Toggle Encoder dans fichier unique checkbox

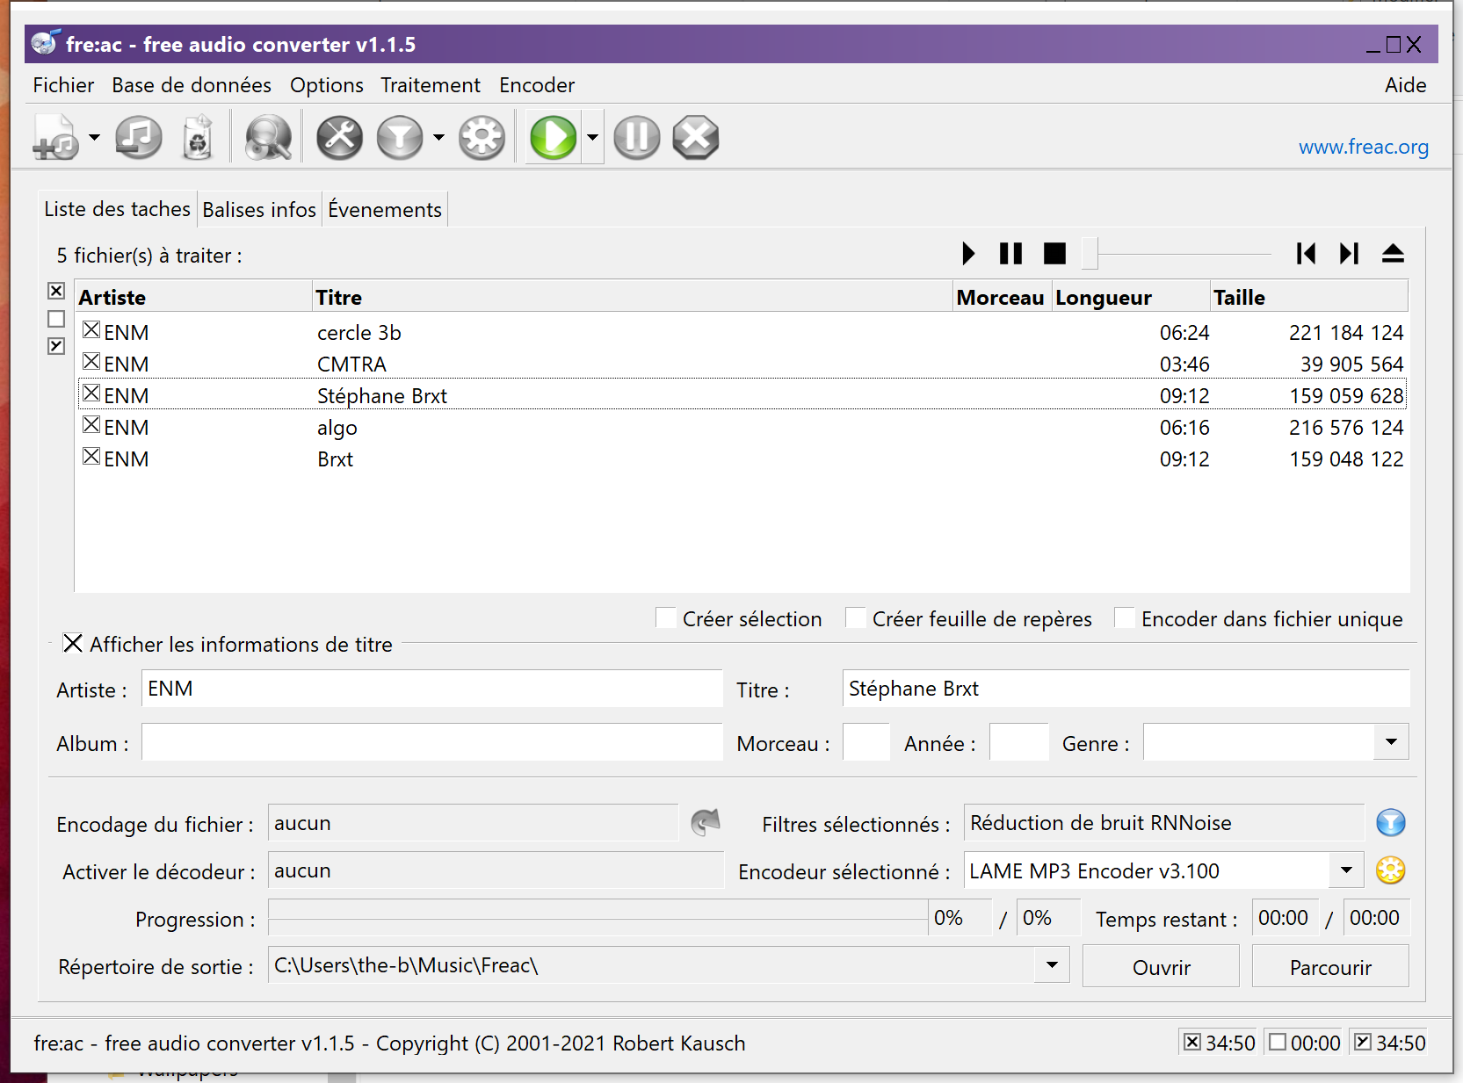[1124, 618]
